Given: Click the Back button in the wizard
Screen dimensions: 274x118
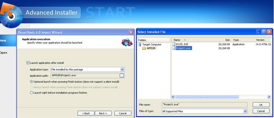Looking at the screenshot, I should [x=86, y=113].
